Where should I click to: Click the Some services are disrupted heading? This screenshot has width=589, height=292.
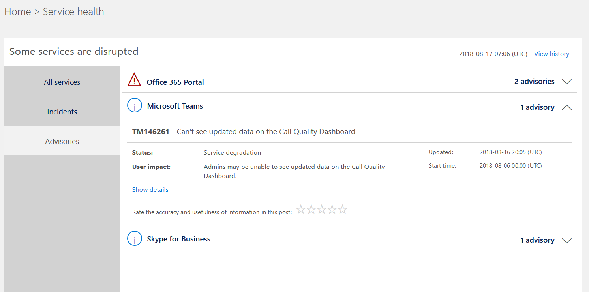point(74,51)
